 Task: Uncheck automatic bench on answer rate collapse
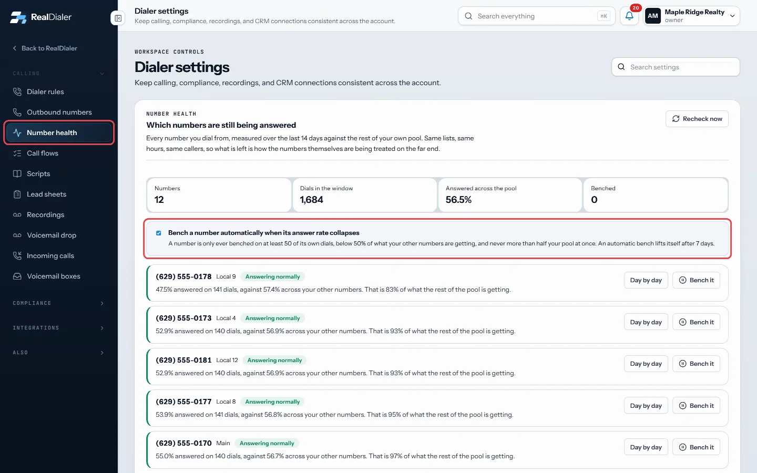coord(159,233)
